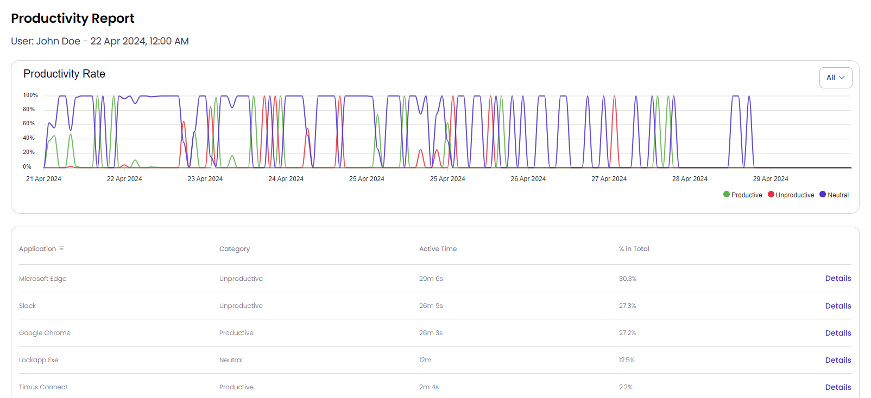Click the Neutral category for Lockapp Exe
This screenshot has width=871, height=398.
(x=231, y=360)
